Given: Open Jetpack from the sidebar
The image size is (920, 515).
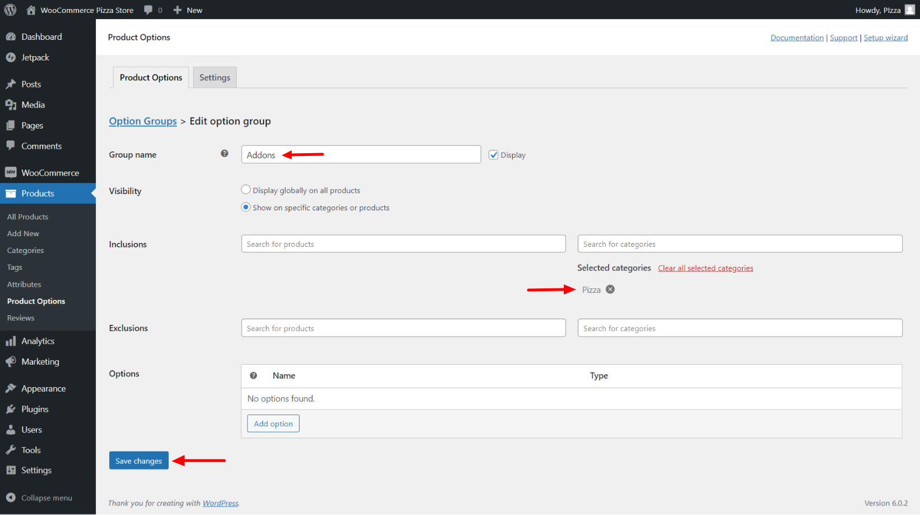Looking at the screenshot, I should click(35, 58).
